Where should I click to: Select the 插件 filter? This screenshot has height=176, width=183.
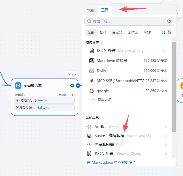[103, 32]
